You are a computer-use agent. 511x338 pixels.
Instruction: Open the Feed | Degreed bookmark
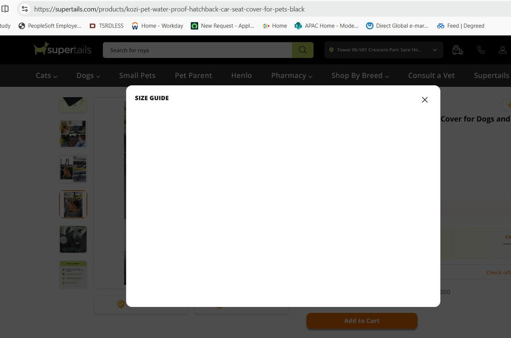(x=461, y=26)
